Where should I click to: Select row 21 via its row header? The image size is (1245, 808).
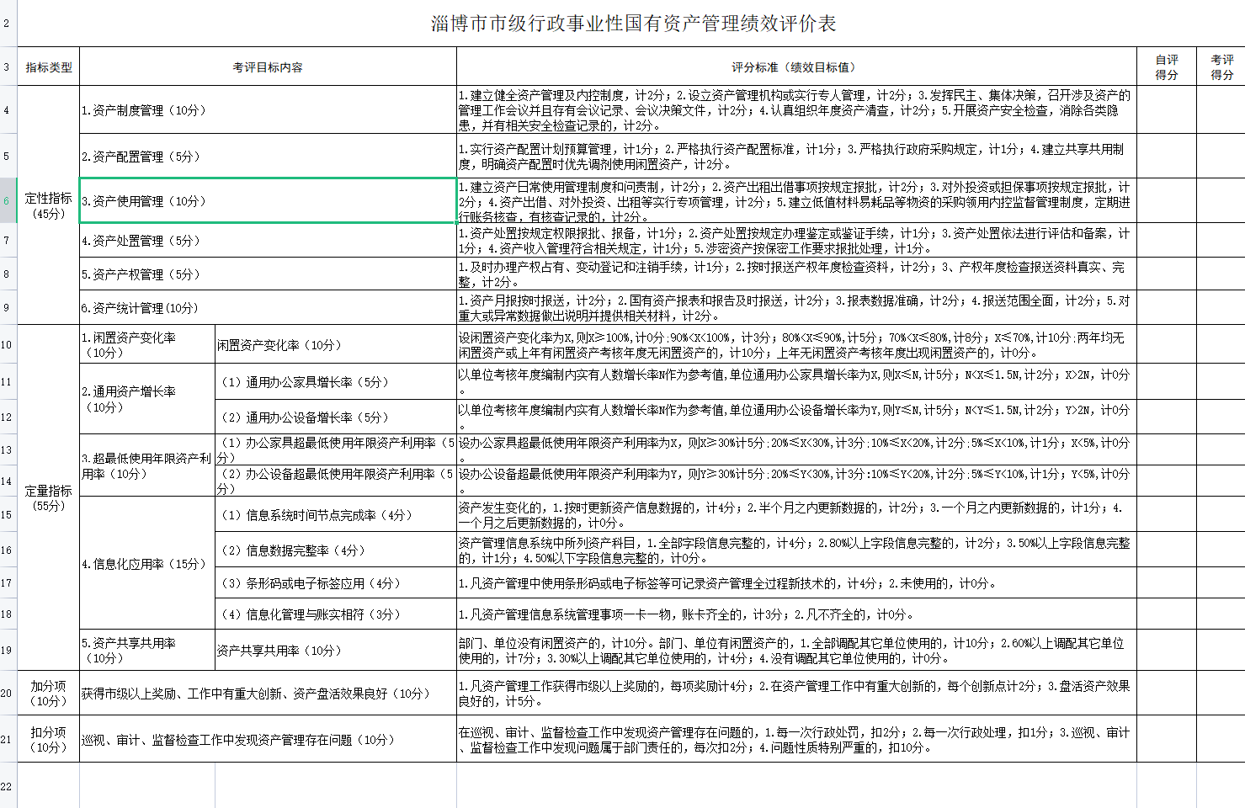pyautogui.click(x=8, y=739)
